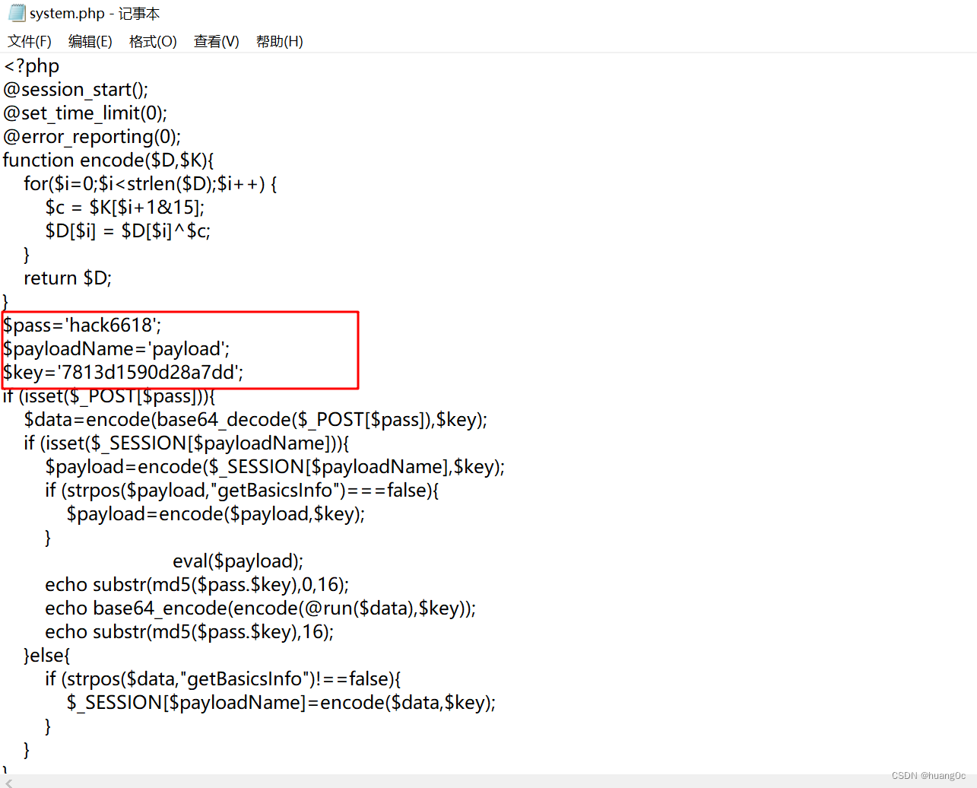Click the "echo base64_encode(encode(@run" line
The image size is (977, 788).
click(261, 608)
